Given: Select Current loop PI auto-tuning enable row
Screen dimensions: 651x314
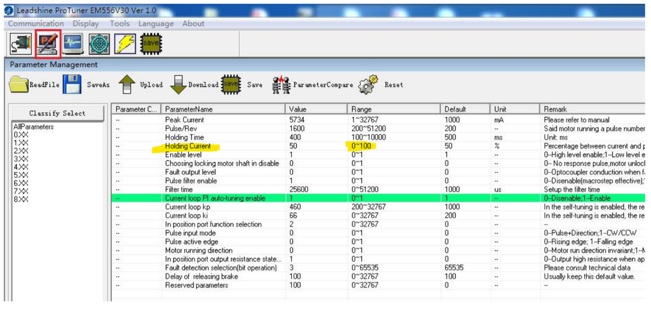Looking at the screenshot, I should coord(378,198).
